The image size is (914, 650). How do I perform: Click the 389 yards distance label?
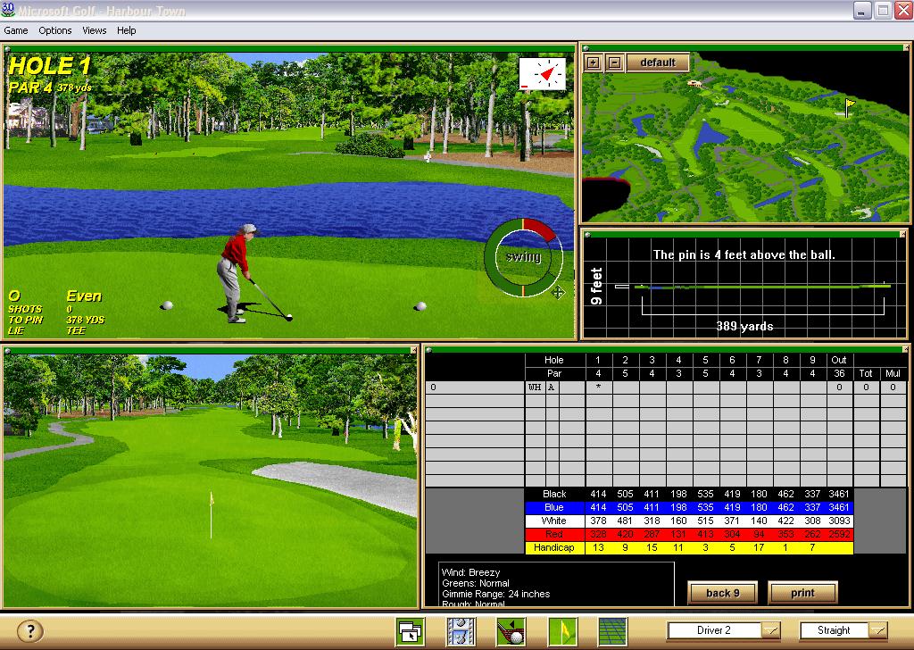click(744, 327)
